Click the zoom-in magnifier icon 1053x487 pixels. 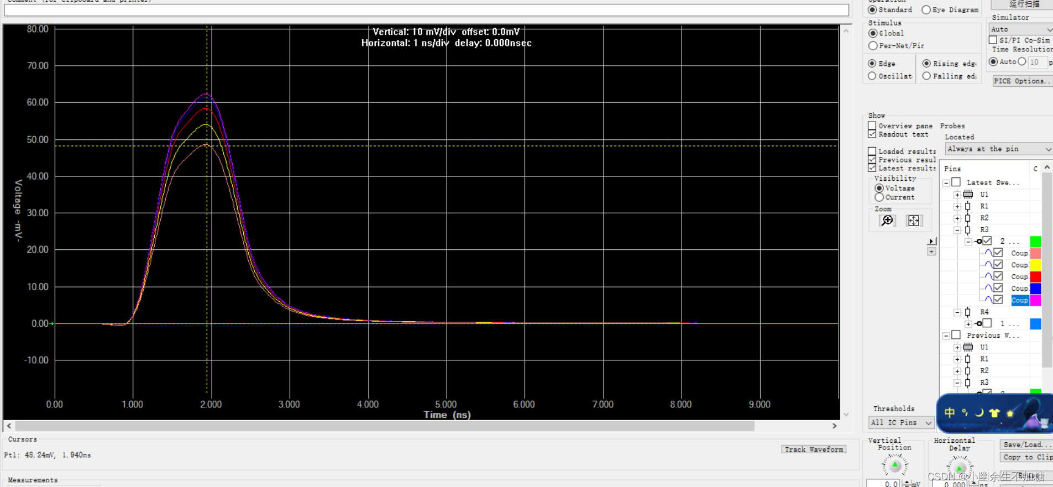click(x=887, y=221)
